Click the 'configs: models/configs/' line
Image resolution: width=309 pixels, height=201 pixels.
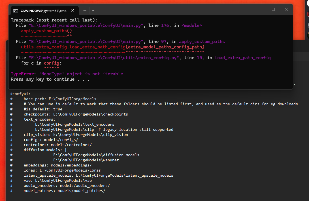click(x=51, y=140)
